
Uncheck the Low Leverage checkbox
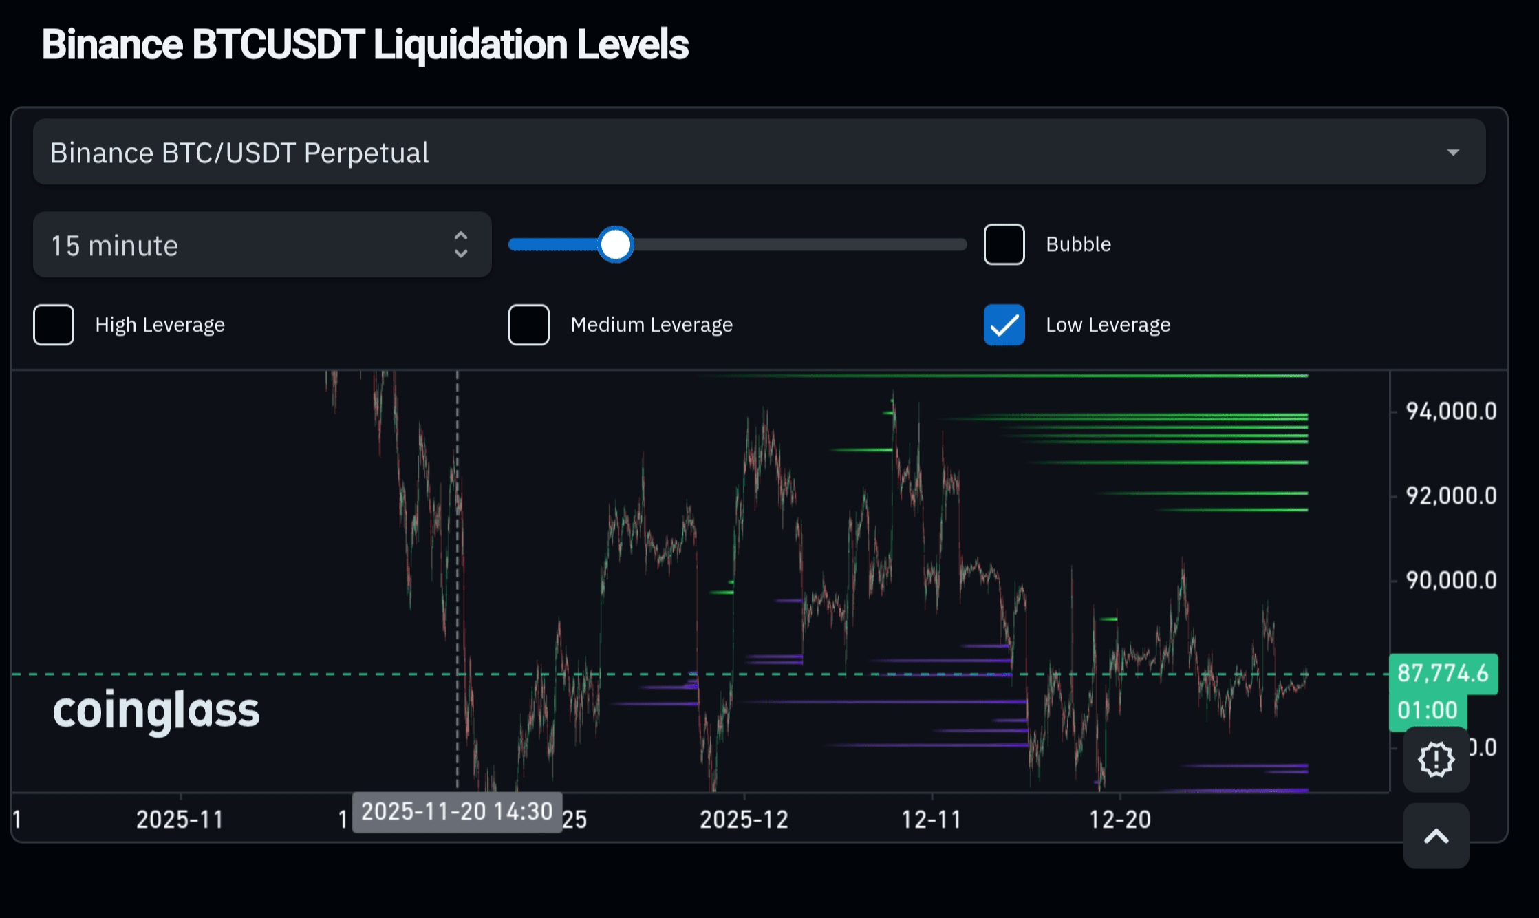(x=1004, y=325)
